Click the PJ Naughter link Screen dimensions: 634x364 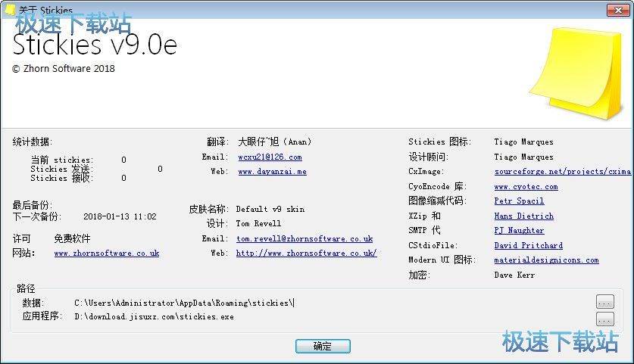click(519, 231)
